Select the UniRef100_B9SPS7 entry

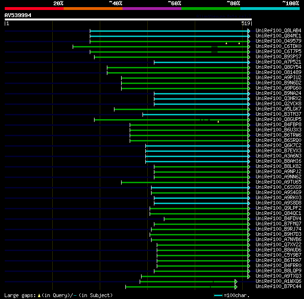coord(278,57)
